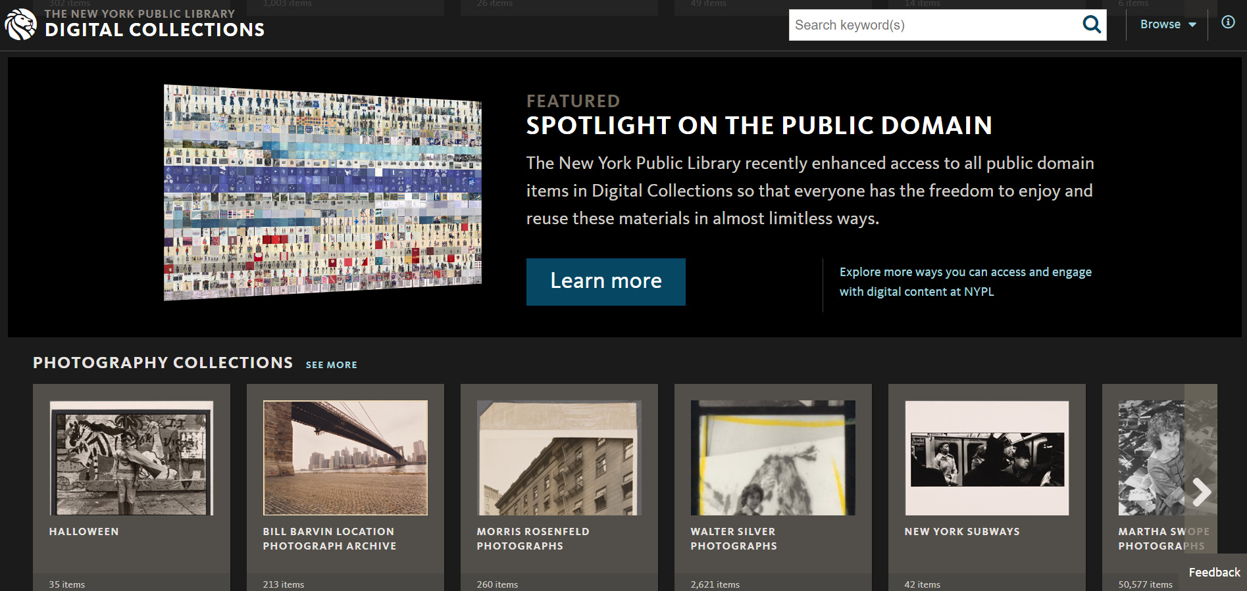Expand the Browse dropdown menu

coord(1167,24)
